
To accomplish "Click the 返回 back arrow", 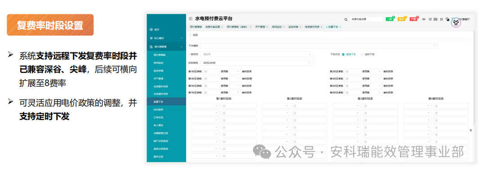I will pyautogui.click(x=191, y=35).
